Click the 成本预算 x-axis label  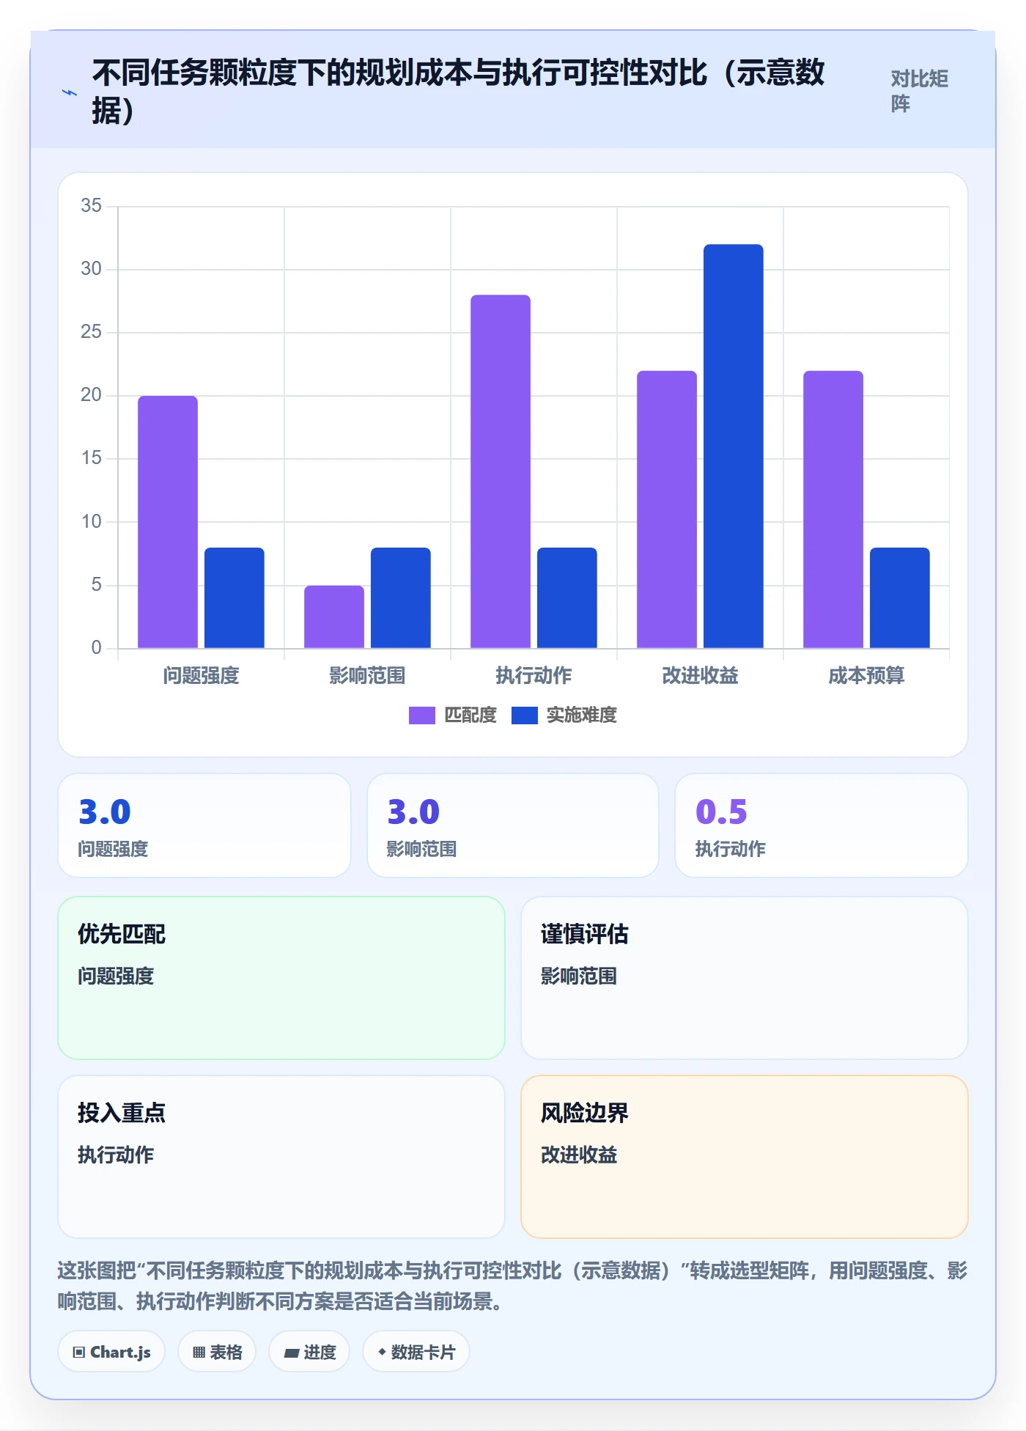[x=867, y=675]
